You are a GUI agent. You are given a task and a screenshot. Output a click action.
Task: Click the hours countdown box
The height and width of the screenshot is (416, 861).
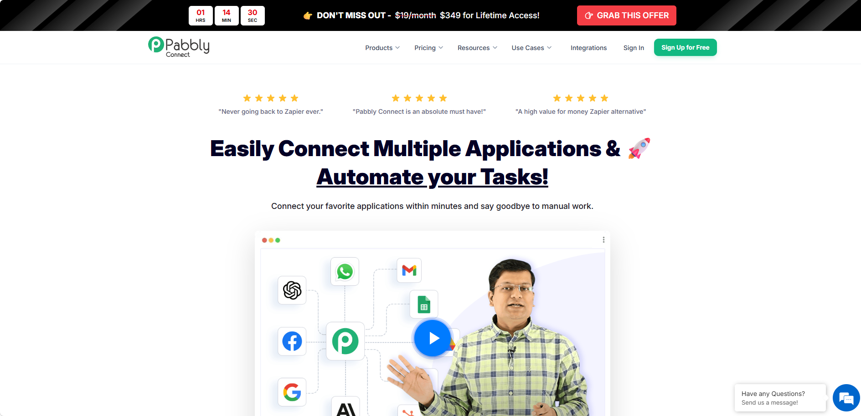201,15
